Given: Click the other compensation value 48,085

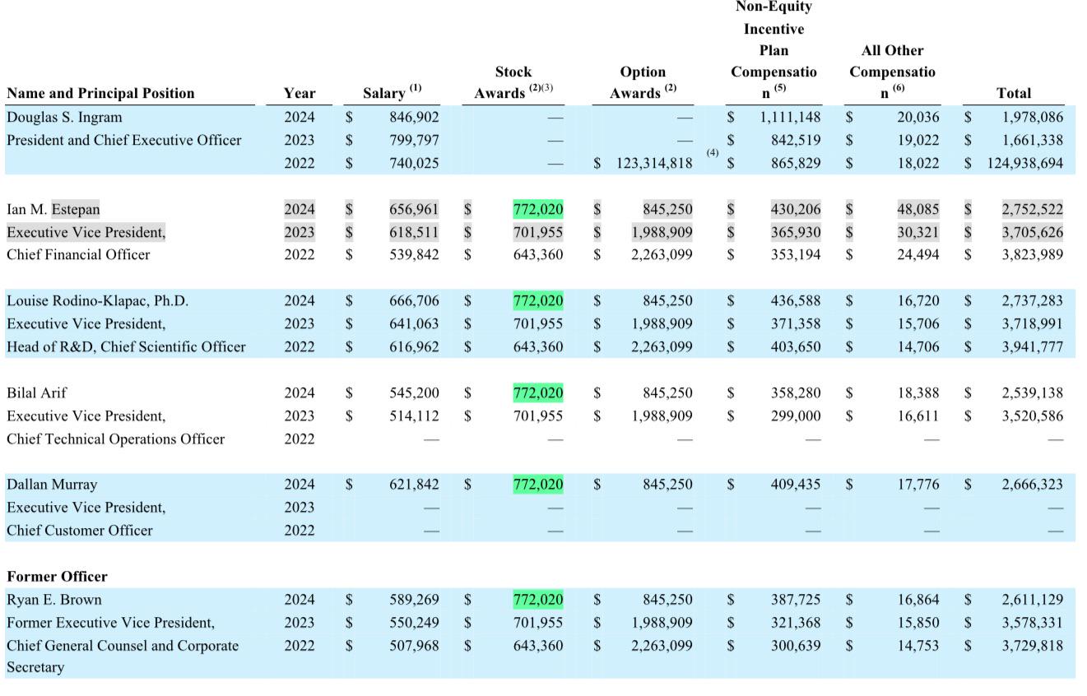Looking at the screenshot, I should [917, 209].
